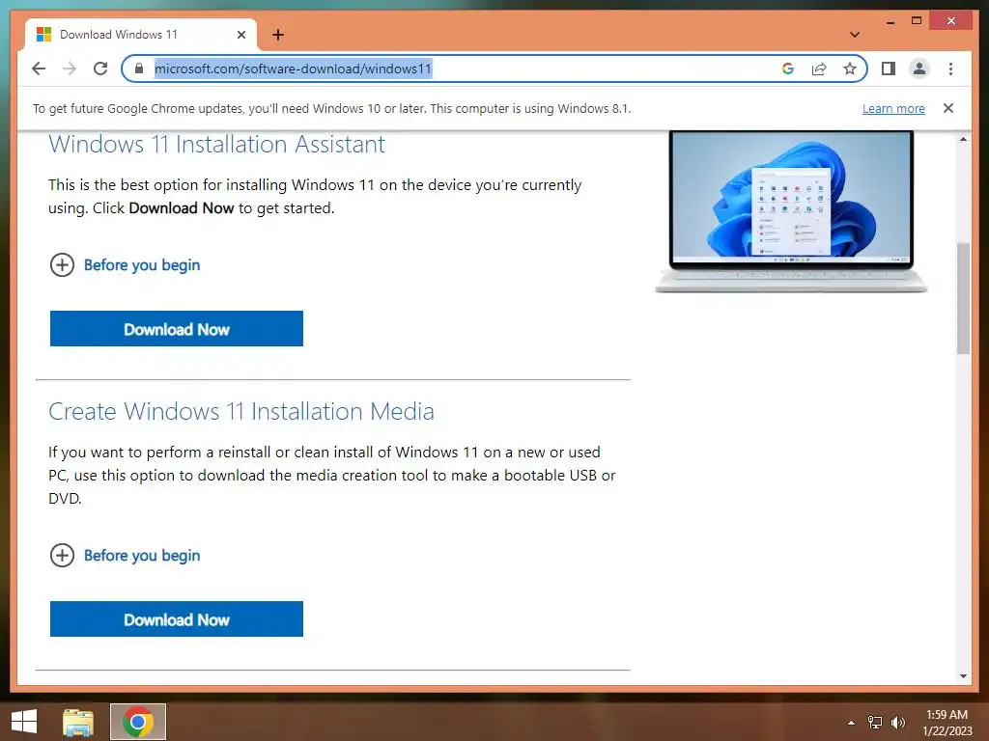View site info via the padlock icon
This screenshot has height=741, width=989.
click(x=139, y=69)
